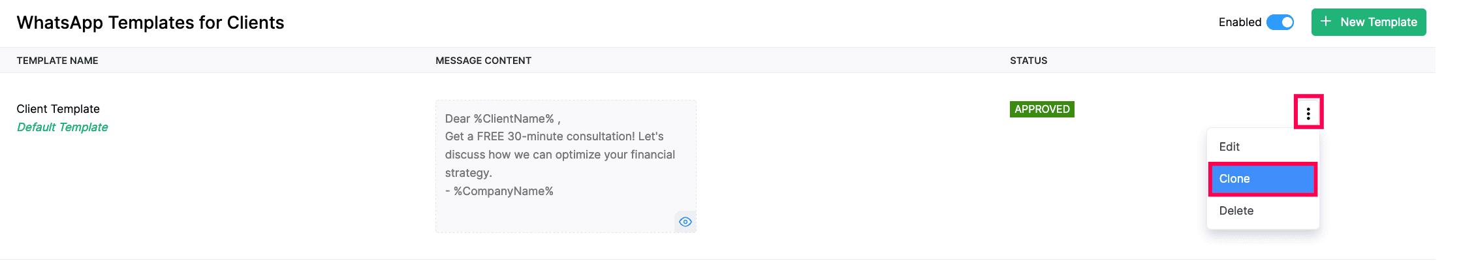This screenshot has width=1461, height=261.
Task: Click the Enabled label beside the switch
Action: tap(1240, 22)
